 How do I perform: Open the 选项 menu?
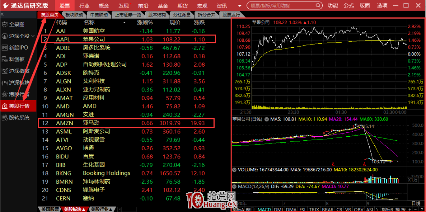click(x=382, y=6)
